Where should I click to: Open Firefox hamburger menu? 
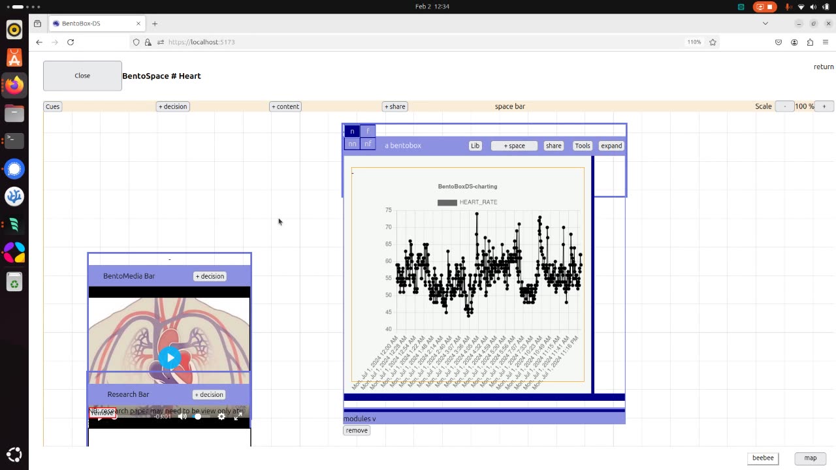tap(826, 42)
